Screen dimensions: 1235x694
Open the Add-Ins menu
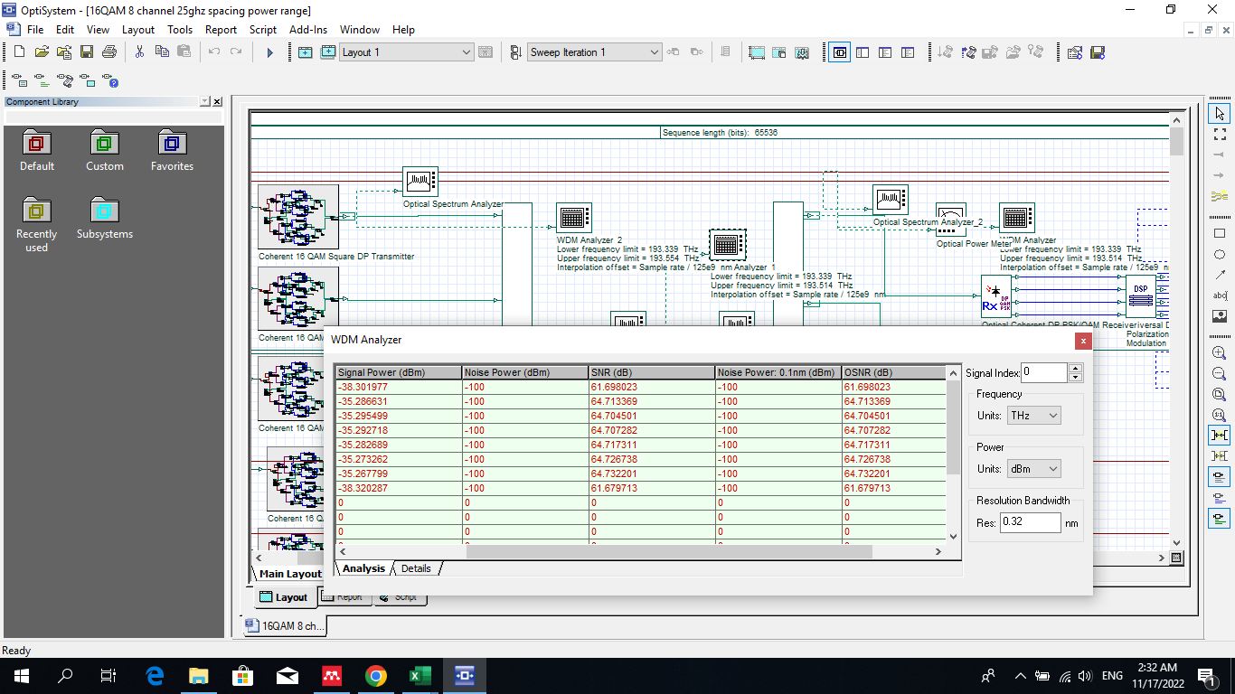click(x=306, y=30)
